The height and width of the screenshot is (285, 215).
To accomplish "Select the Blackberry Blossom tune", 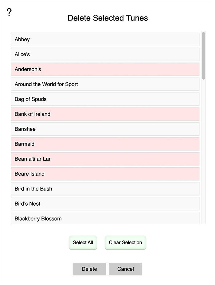I will 105,218.
